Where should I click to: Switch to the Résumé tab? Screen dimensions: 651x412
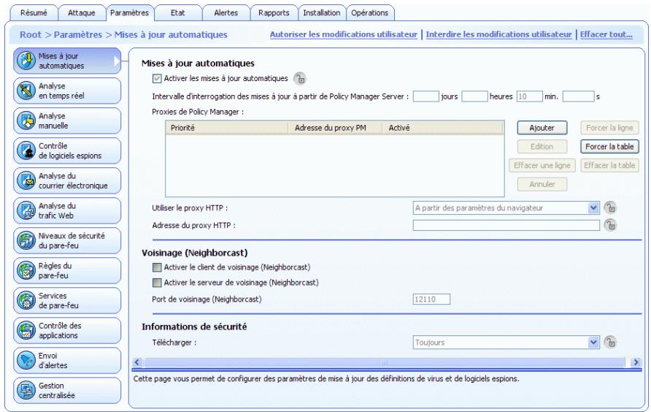point(34,13)
